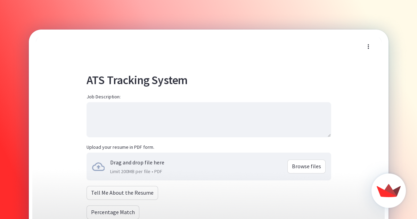Focus the Job Description text area

(209, 120)
